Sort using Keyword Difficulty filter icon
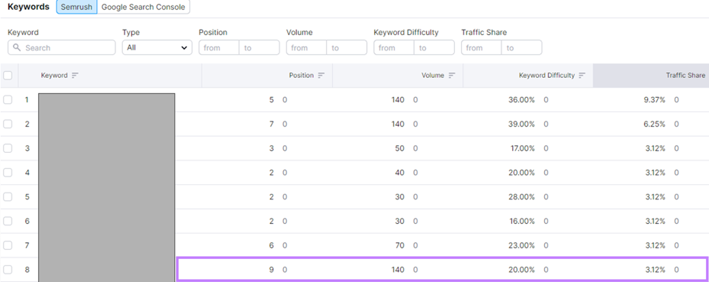Viewport: 709px width, 282px height. (582, 76)
